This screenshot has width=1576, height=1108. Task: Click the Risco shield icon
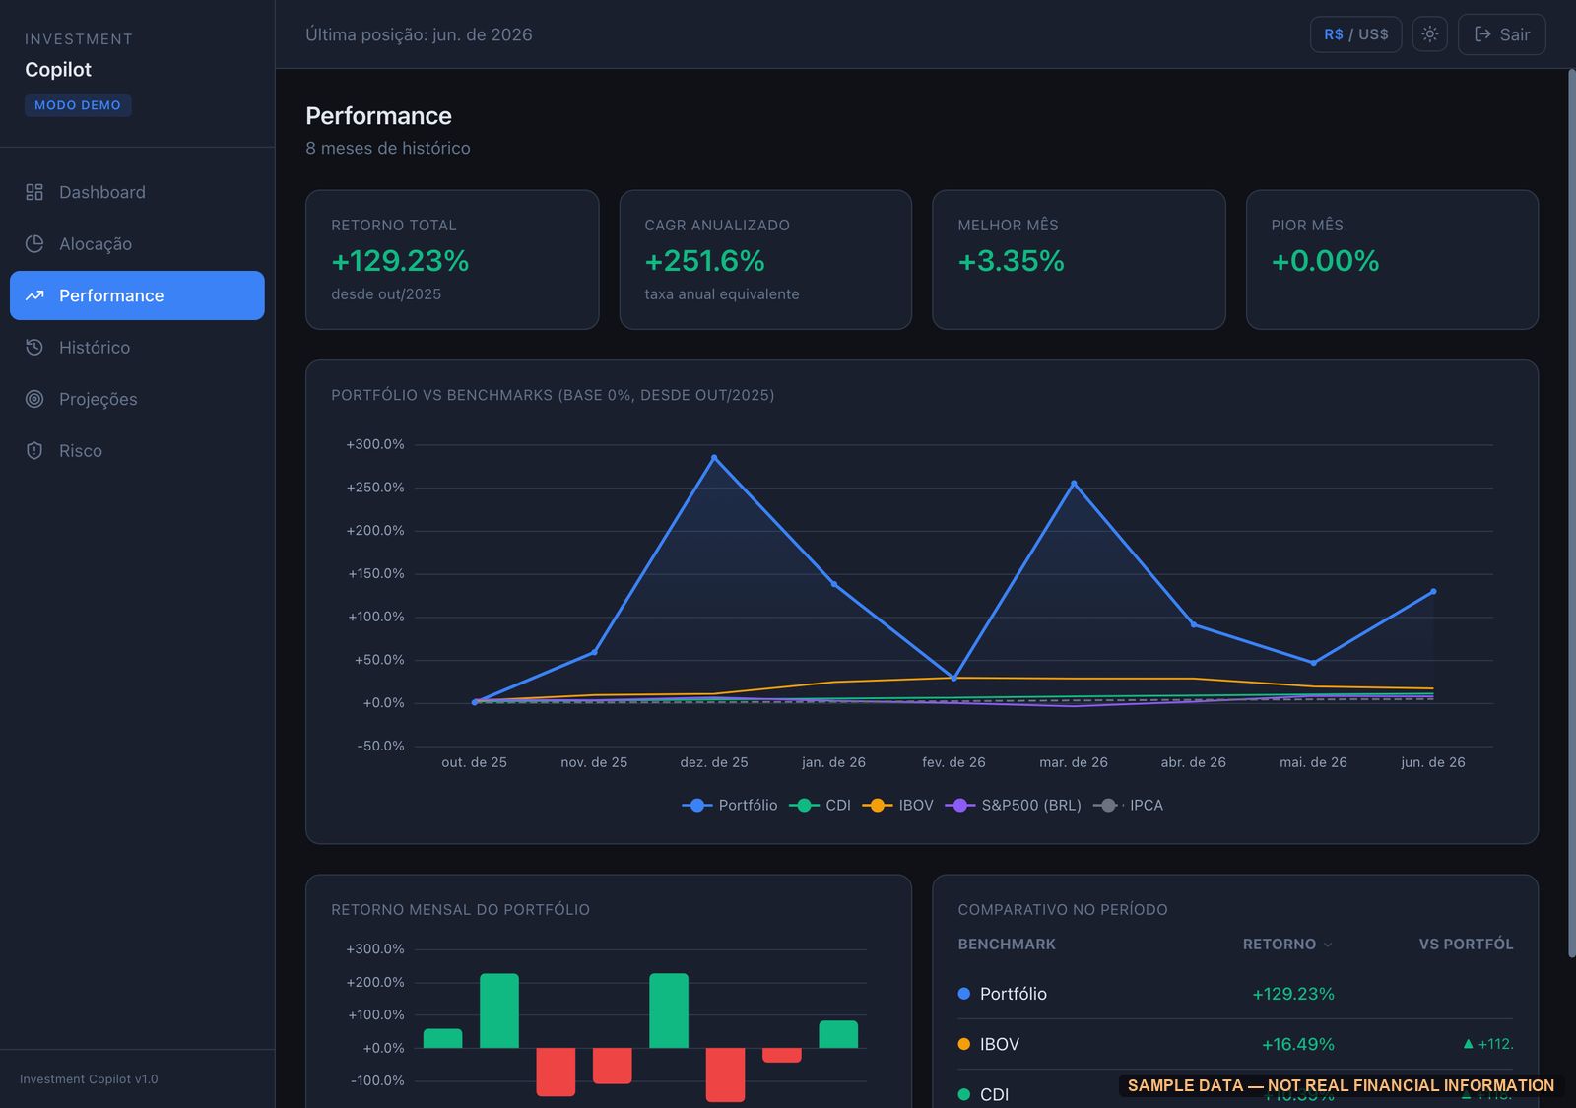click(x=34, y=451)
